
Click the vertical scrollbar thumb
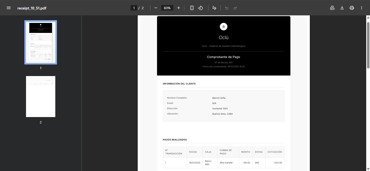pyautogui.click(x=368, y=45)
